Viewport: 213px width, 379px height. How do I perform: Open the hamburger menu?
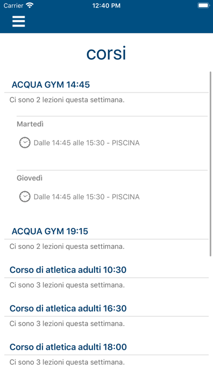coord(18,22)
